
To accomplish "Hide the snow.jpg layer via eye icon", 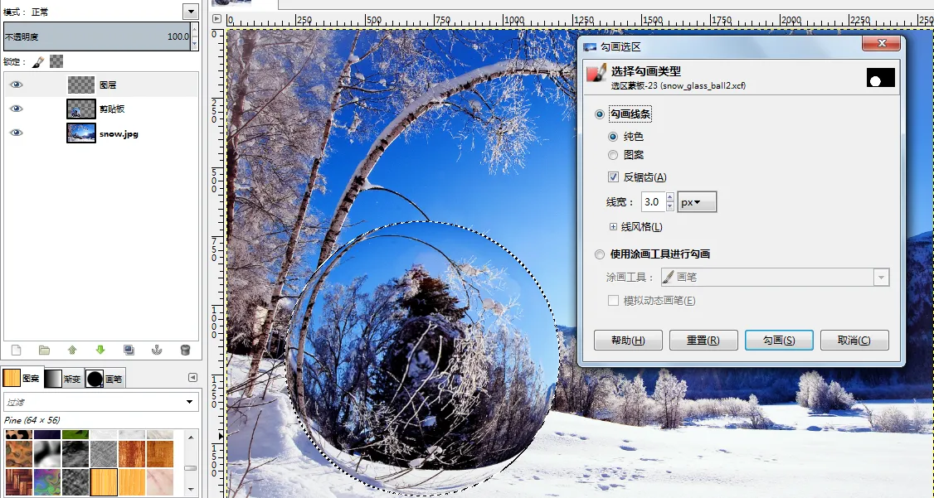I will pos(17,133).
